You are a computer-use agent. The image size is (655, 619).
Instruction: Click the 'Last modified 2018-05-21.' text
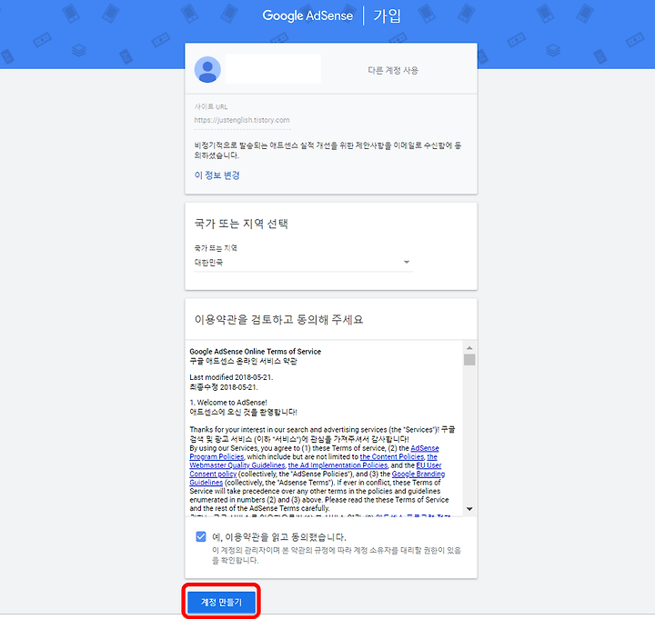[x=231, y=377]
